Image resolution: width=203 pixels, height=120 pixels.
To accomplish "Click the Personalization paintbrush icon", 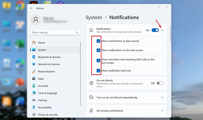I will pos(34,71).
